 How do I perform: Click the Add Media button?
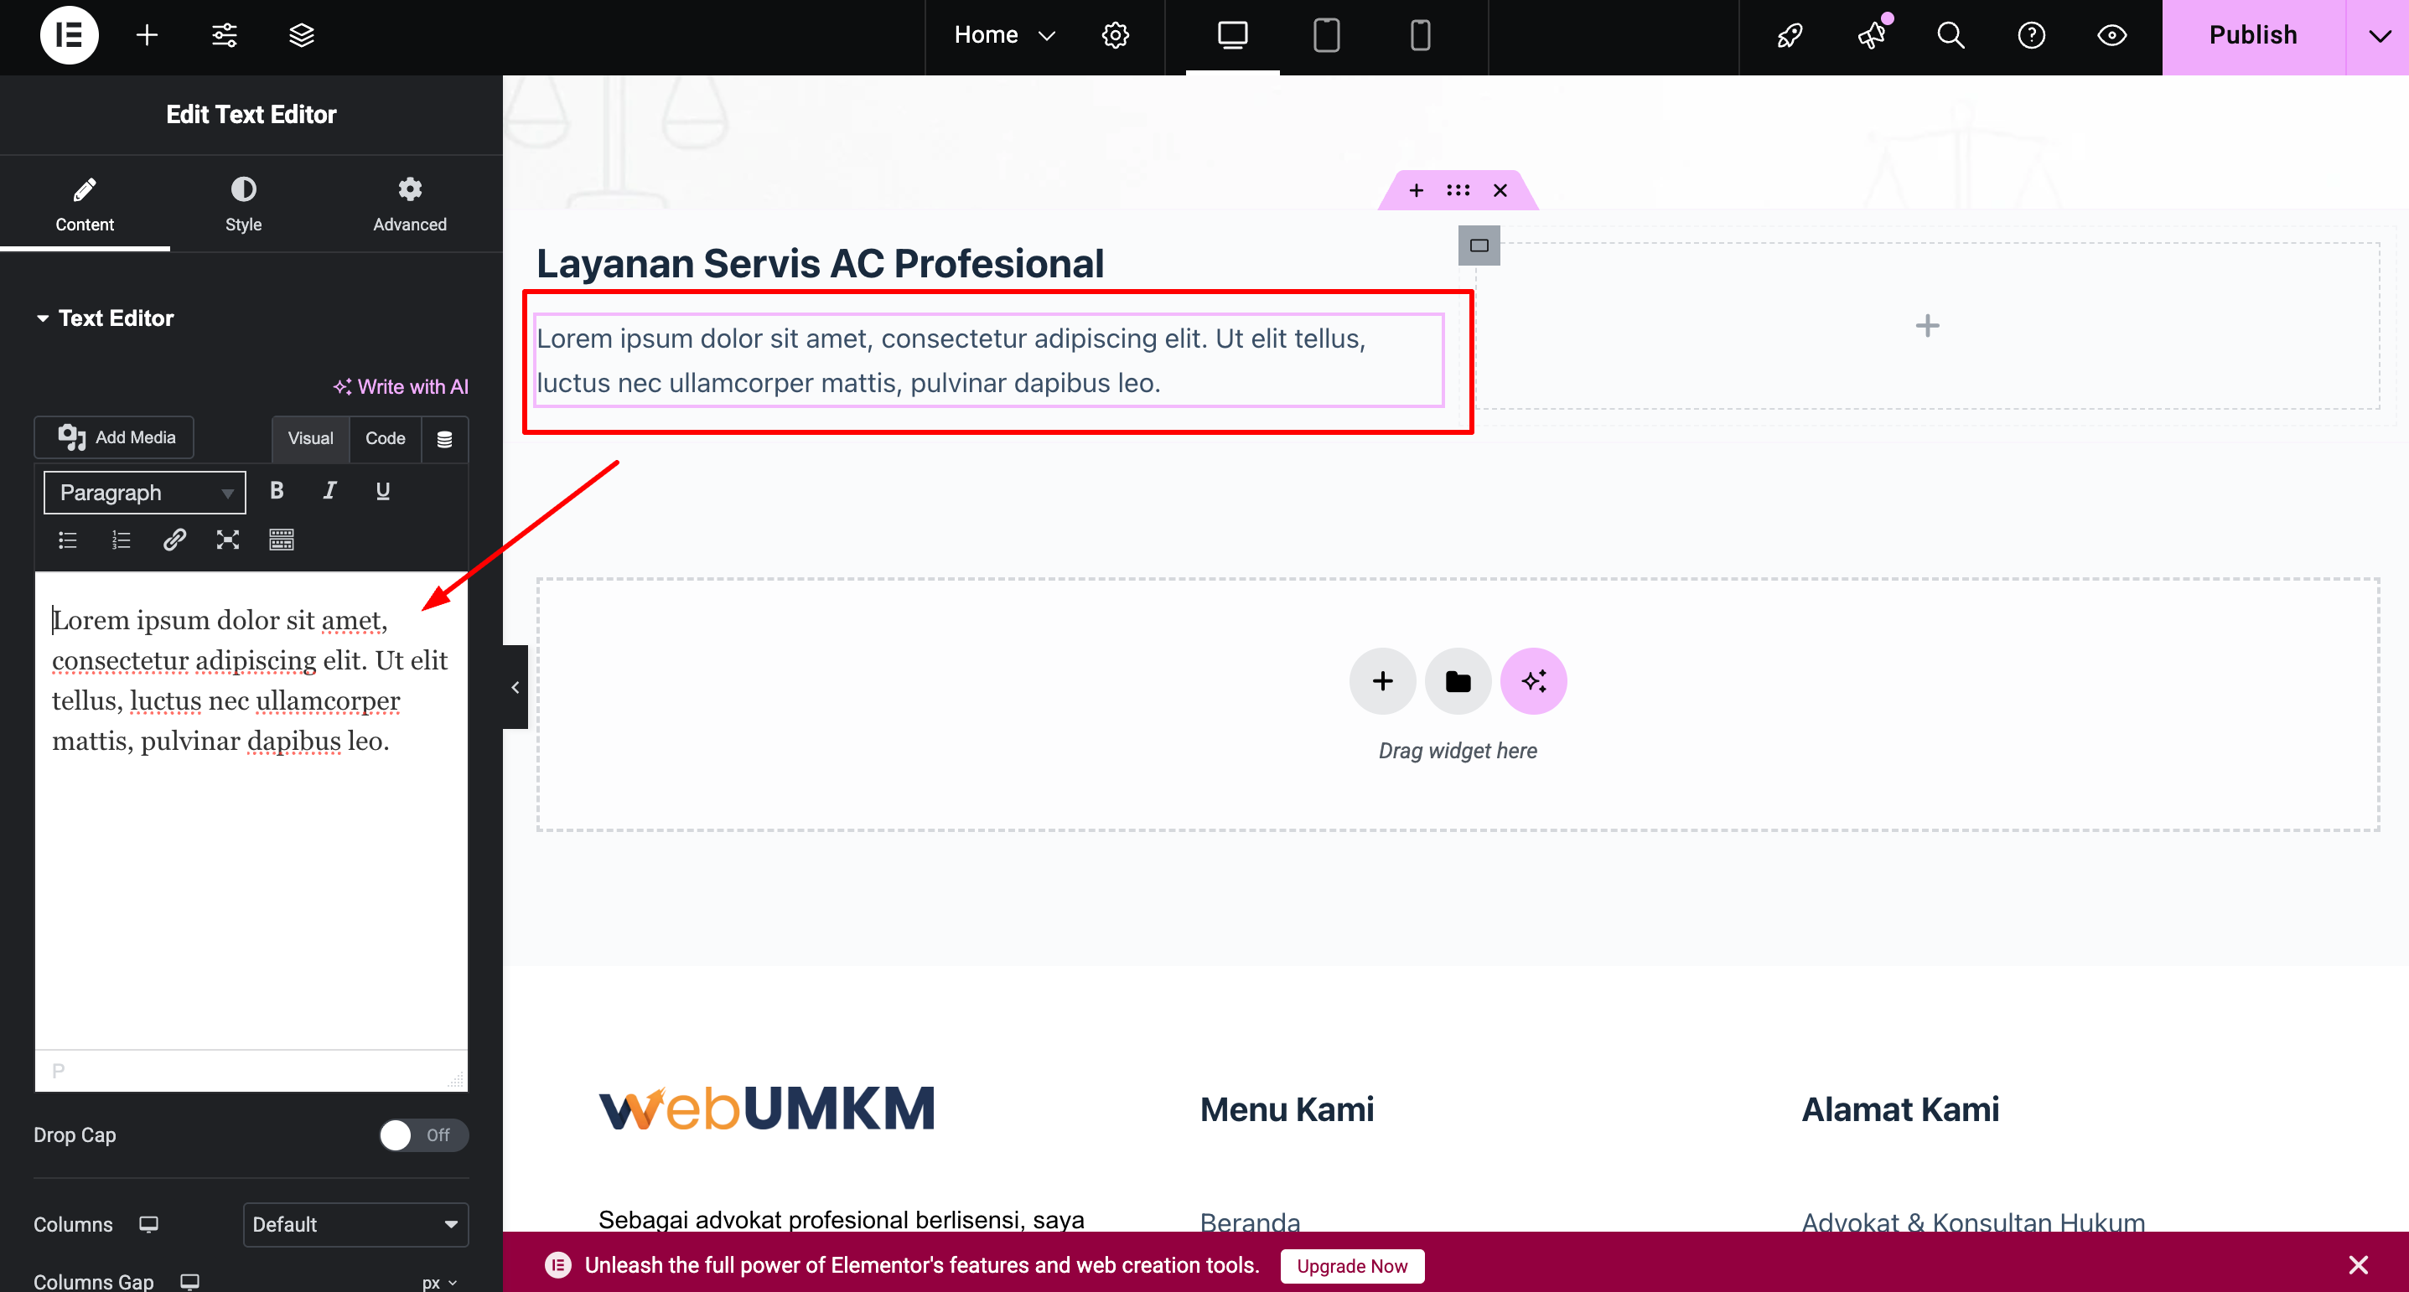point(116,437)
